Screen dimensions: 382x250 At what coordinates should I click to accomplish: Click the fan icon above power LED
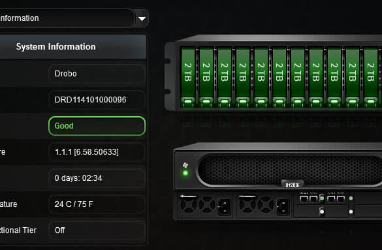(x=185, y=165)
